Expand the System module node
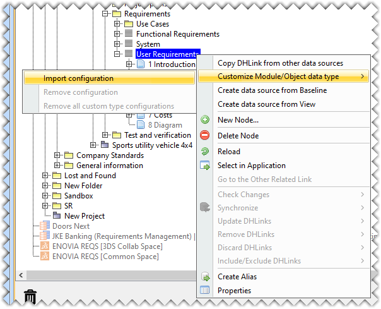Screen dimensions: 381x309 tap(117, 44)
